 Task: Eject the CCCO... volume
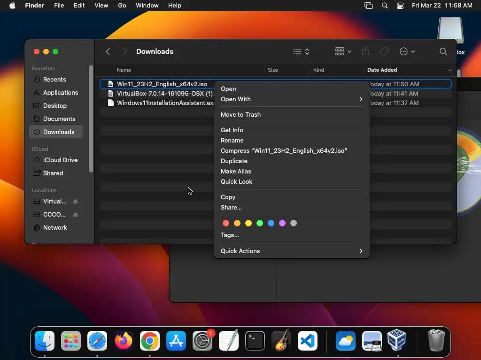pyautogui.click(x=76, y=215)
